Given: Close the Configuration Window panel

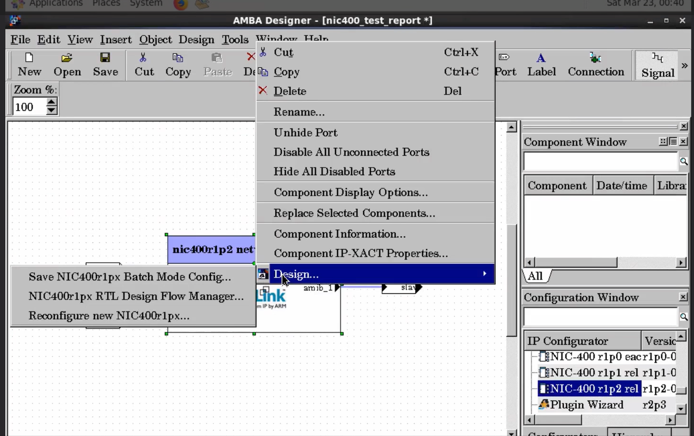Looking at the screenshot, I should 683,297.
